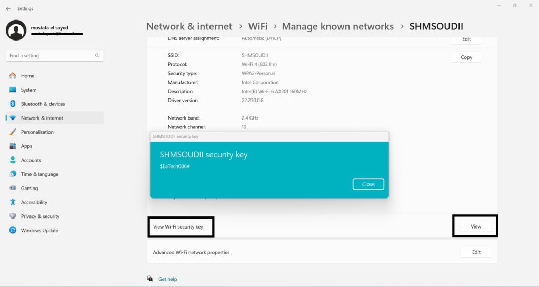
Task: Open Time & language settings
Action: [39, 174]
